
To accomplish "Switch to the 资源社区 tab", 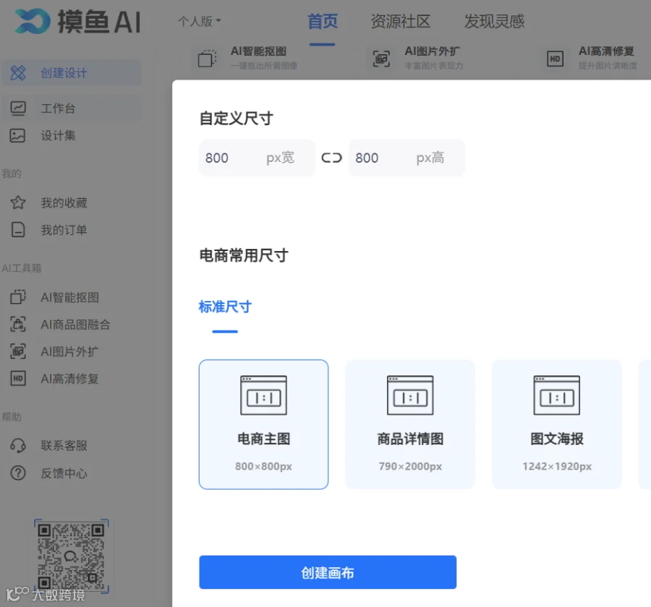I will [x=400, y=21].
